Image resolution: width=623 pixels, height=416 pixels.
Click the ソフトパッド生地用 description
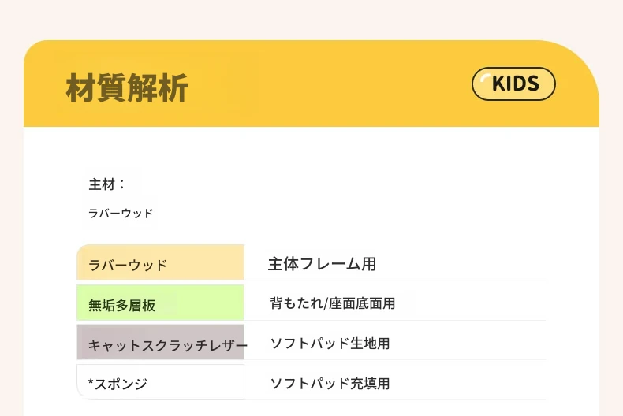[330, 344]
